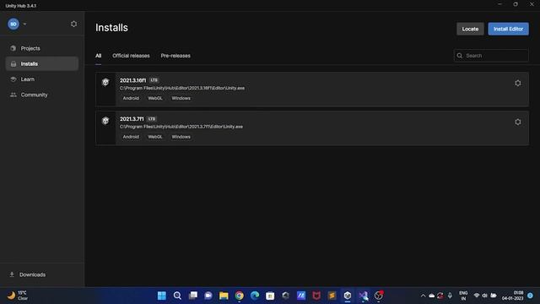Click the Community people icon

pyautogui.click(x=13, y=95)
